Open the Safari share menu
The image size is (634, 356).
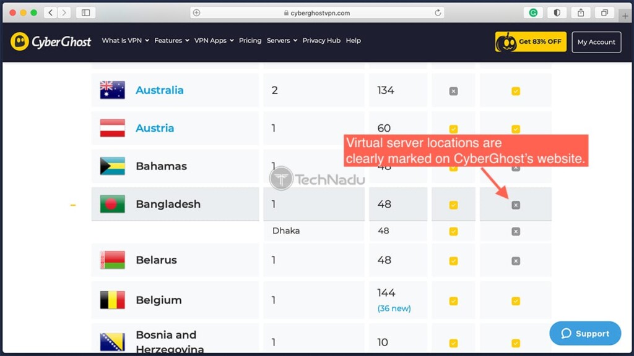pos(581,13)
